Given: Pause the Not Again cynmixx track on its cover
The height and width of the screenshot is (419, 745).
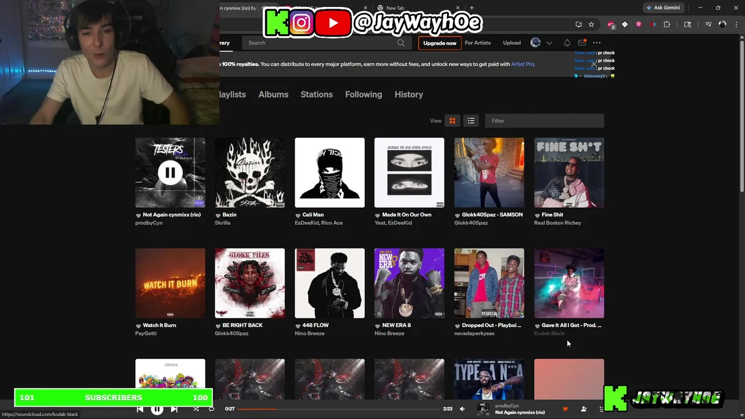Looking at the screenshot, I should point(170,173).
